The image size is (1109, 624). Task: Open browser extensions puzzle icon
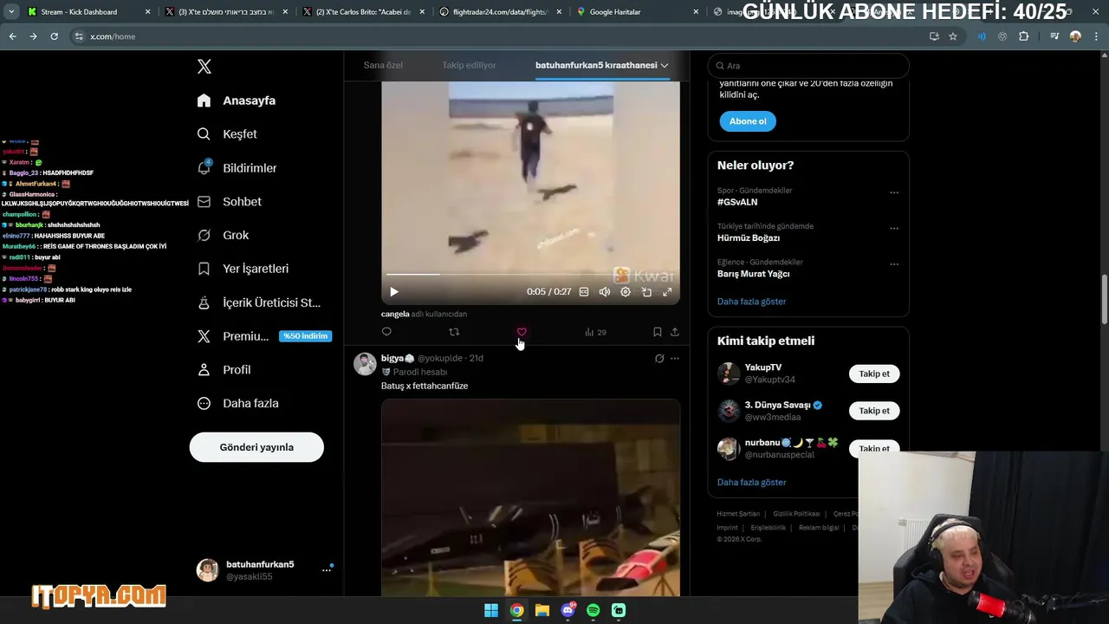(1023, 36)
